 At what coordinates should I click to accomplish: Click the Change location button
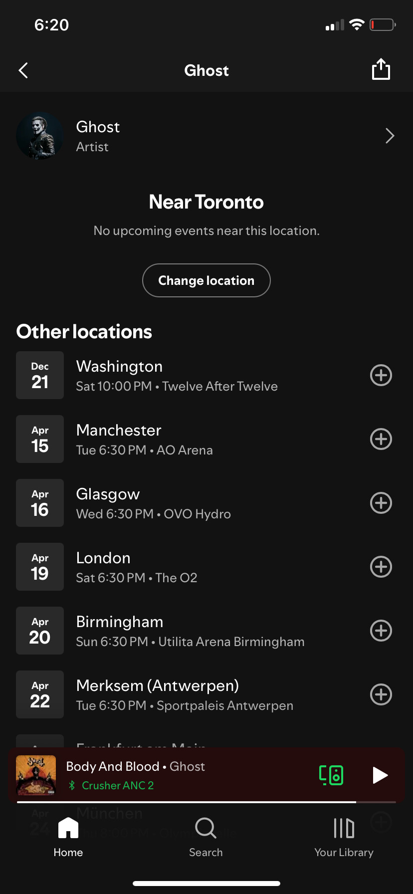[x=206, y=280]
